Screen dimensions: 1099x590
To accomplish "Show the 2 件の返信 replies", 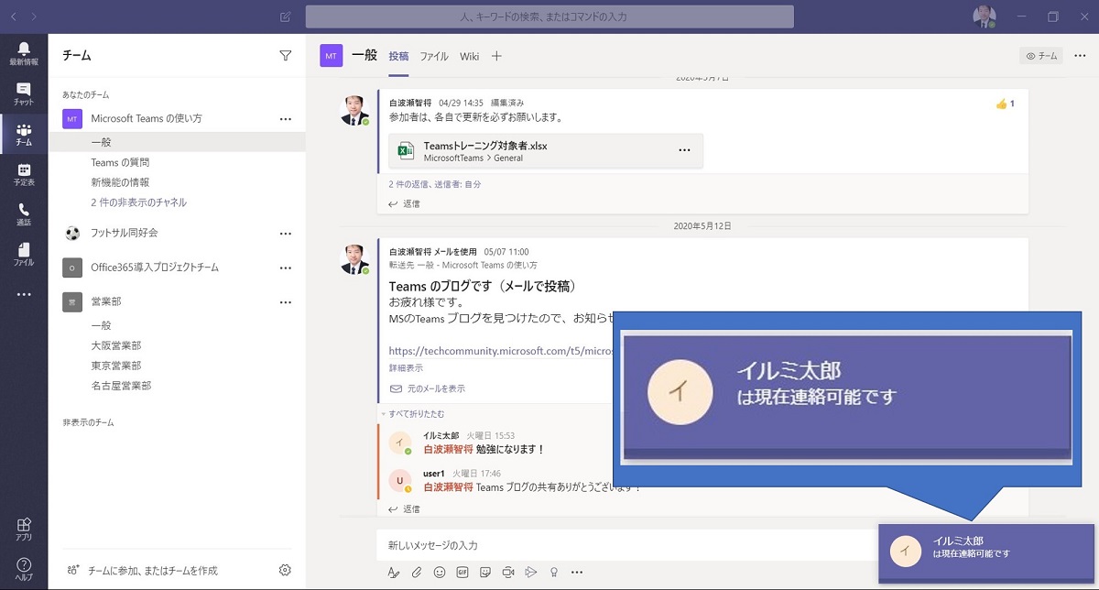I will (x=435, y=184).
